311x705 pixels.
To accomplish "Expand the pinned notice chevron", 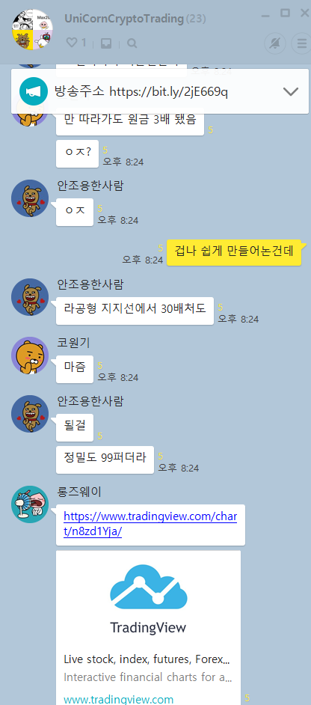I will [292, 92].
